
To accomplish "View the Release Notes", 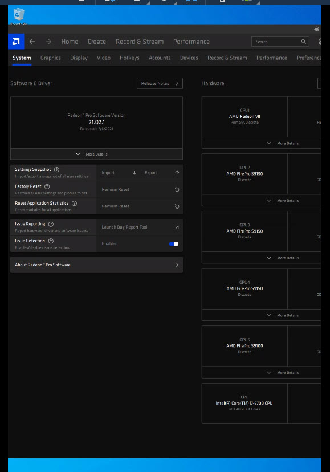I will (158, 83).
